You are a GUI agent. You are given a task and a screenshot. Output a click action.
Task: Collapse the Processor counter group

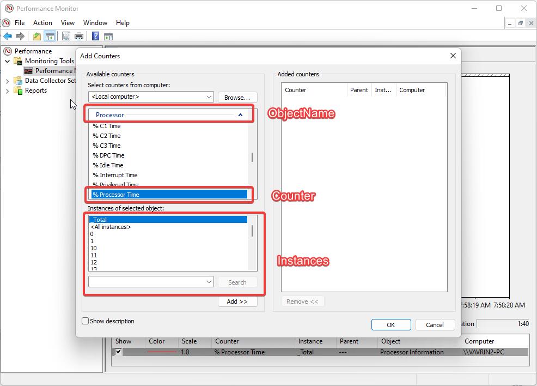[240, 115]
